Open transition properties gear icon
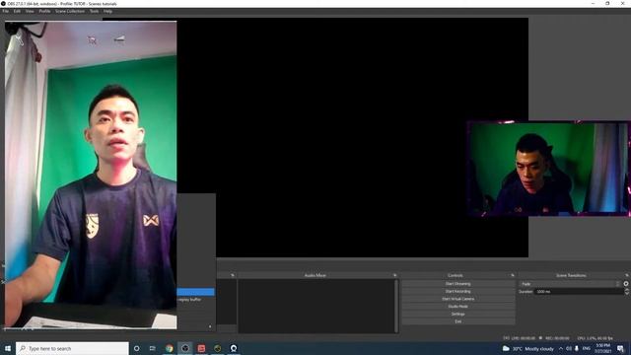 [626, 284]
